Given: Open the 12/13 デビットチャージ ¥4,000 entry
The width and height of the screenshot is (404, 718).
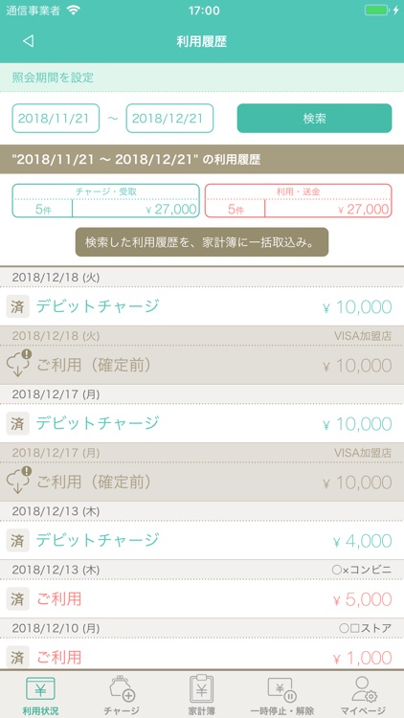Looking at the screenshot, I should pos(202,540).
